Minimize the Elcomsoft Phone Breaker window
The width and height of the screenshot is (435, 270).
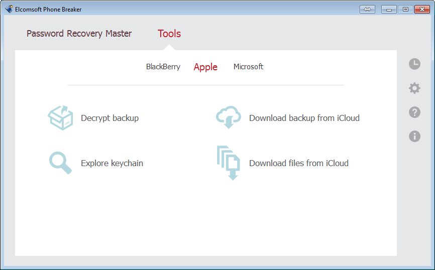pyautogui.click(x=389, y=10)
